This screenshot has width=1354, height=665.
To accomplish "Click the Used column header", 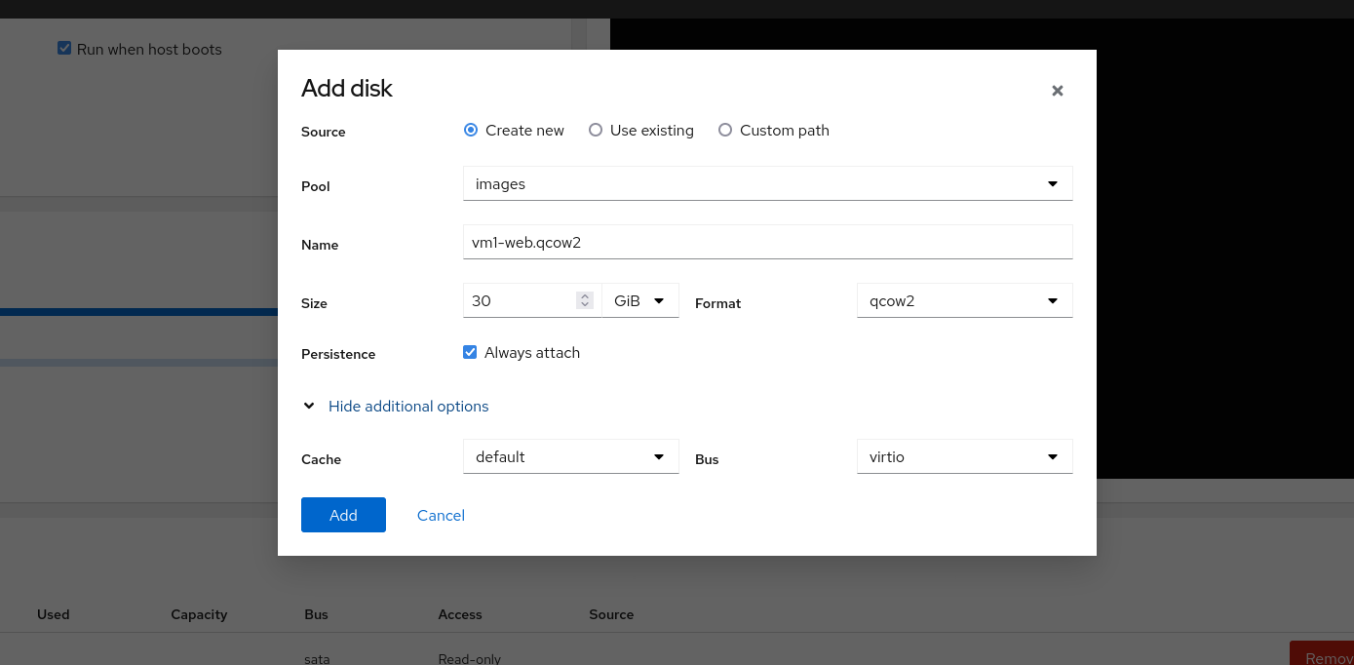I will [x=54, y=614].
